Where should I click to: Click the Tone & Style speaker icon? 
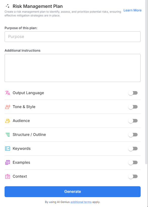point(8,107)
